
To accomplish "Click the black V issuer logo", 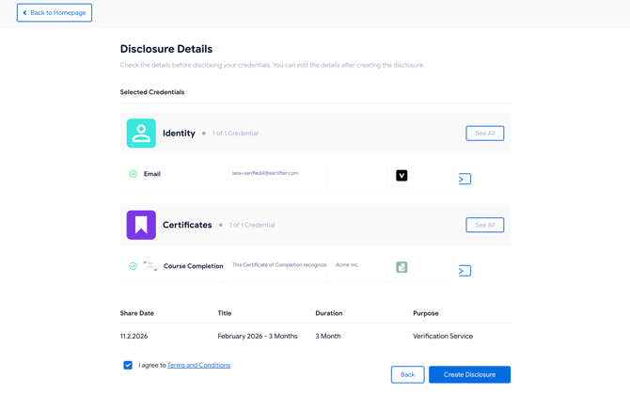I will point(402,175).
